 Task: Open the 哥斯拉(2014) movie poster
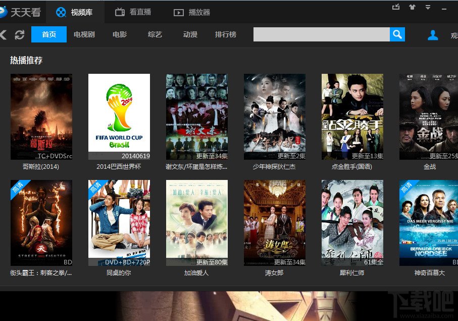coord(41,116)
